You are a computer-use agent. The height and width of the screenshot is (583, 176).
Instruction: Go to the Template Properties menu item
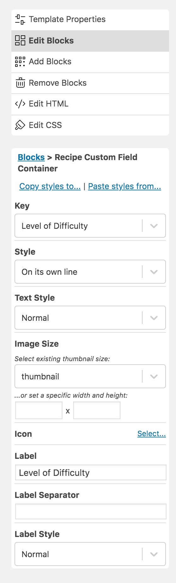coord(90,20)
